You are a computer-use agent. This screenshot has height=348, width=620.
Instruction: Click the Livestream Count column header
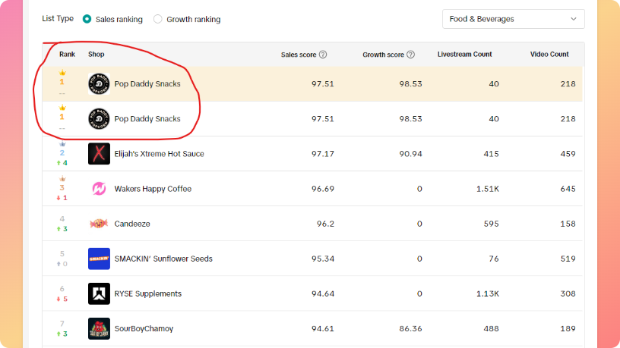464,55
